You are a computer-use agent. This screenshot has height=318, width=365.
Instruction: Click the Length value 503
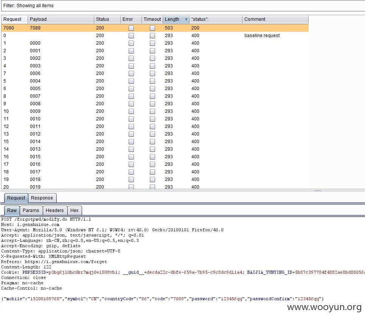click(169, 28)
